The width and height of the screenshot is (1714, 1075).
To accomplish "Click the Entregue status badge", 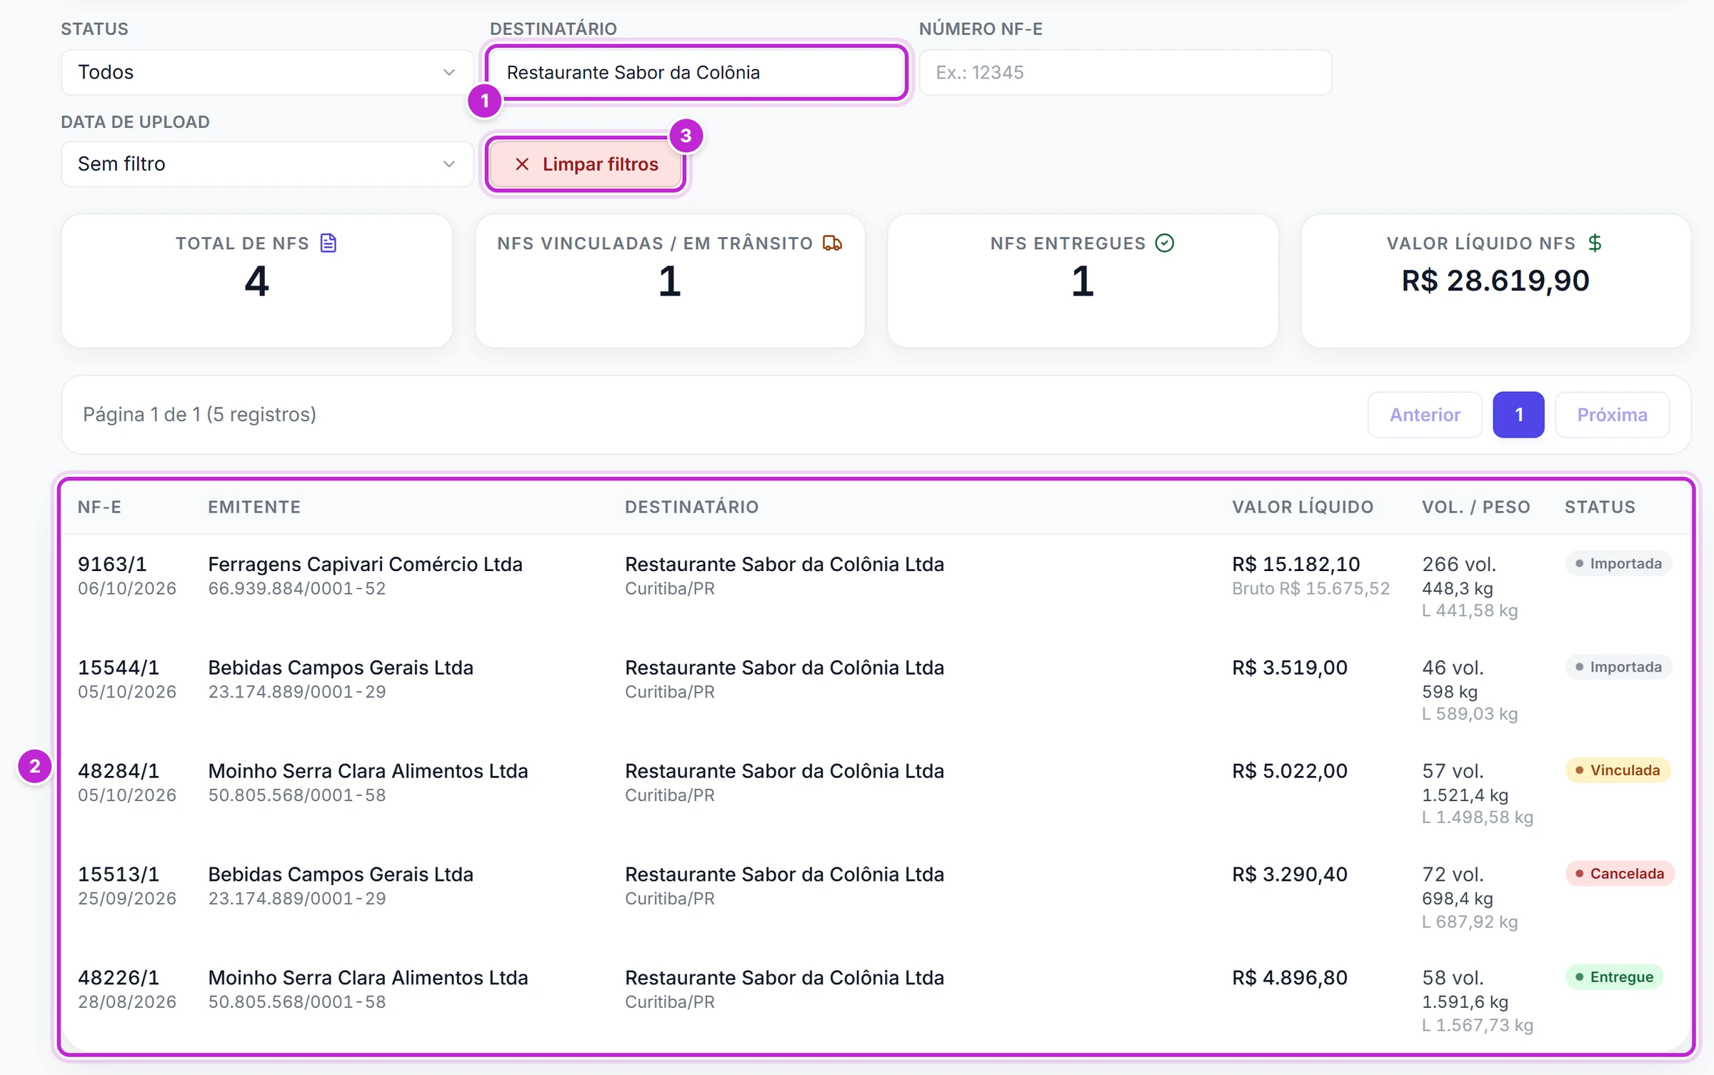I will tap(1614, 977).
